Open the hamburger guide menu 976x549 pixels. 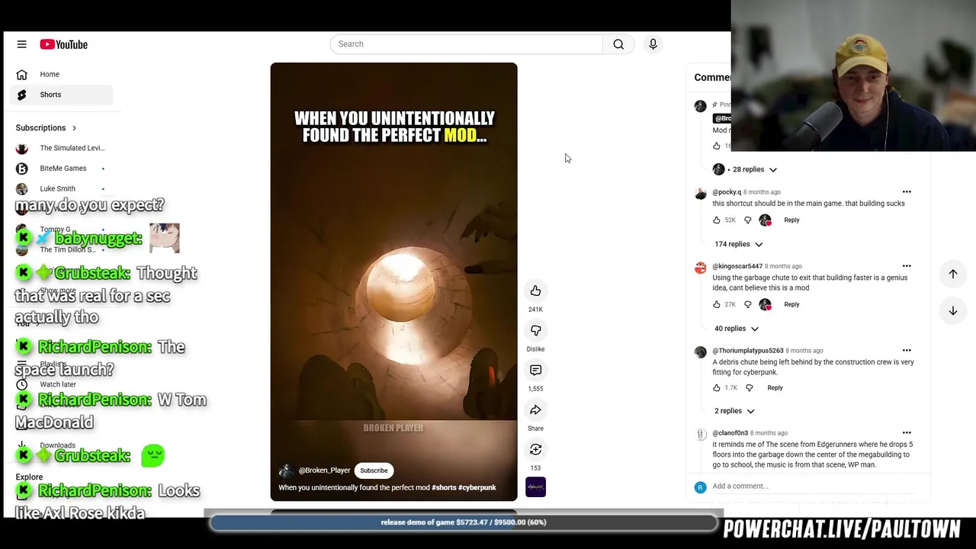coord(21,44)
